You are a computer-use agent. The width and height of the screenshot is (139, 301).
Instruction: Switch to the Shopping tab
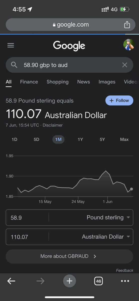click(58, 82)
